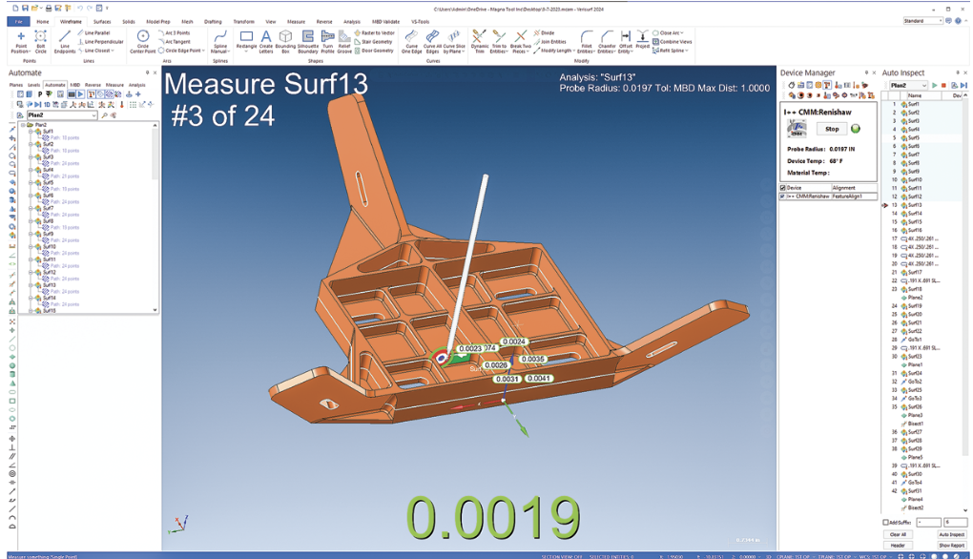Viewport: 973px width, 559px height.
Task: Open the MBD Validate ribbon tab
Action: 384,20
